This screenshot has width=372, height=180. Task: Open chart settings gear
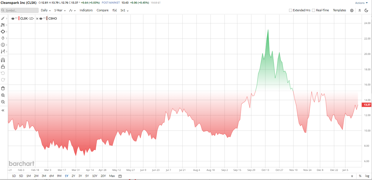click(x=352, y=10)
